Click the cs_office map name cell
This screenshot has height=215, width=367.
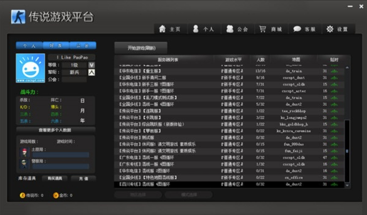(x=294, y=178)
